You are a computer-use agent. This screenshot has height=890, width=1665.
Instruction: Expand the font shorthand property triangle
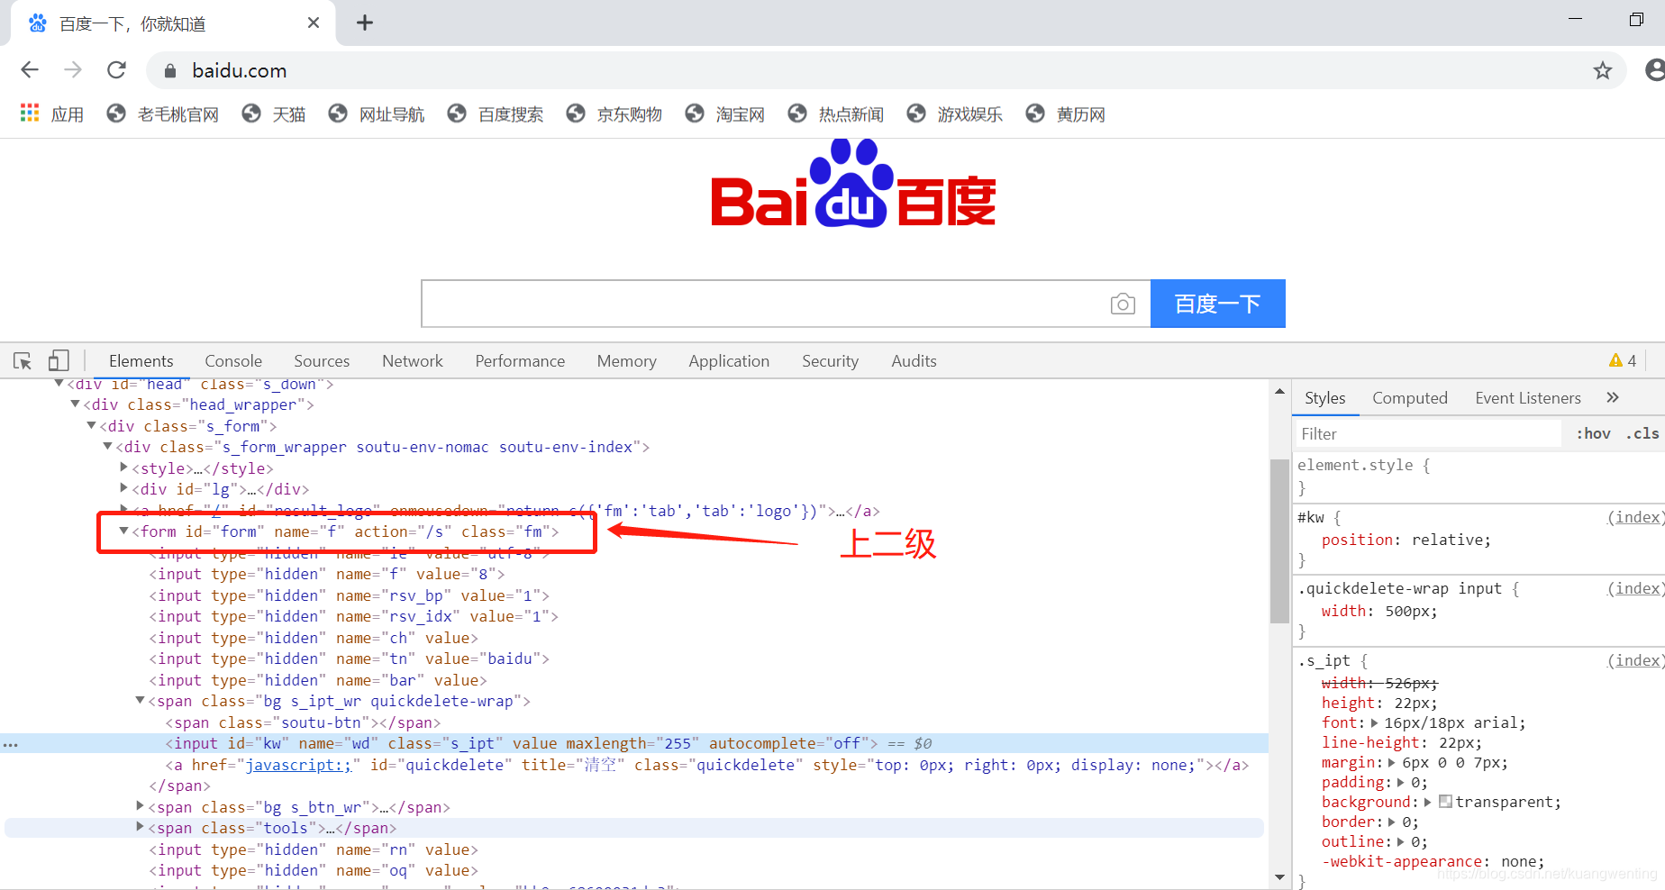pyautogui.click(x=1374, y=722)
